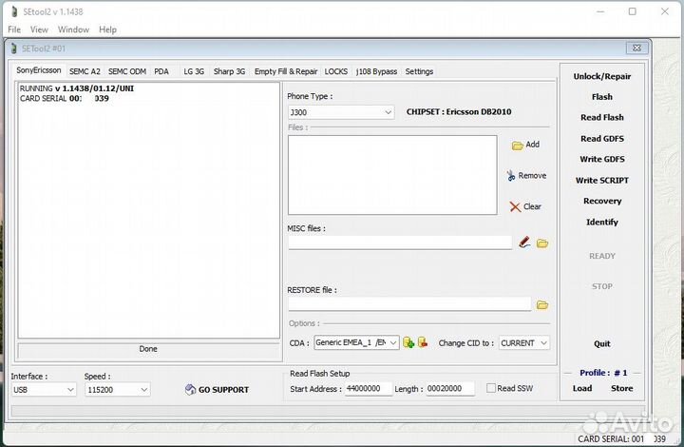Open the Window menu
Image resolution: width=684 pixels, height=447 pixels.
(x=74, y=29)
